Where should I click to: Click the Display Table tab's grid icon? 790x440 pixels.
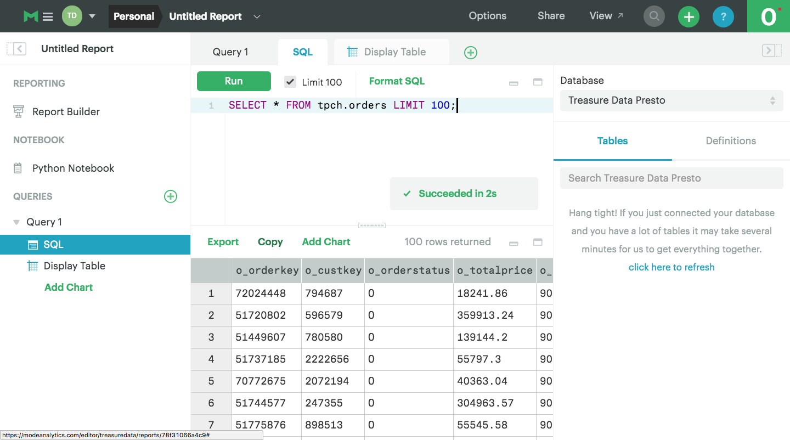(352, 52)
